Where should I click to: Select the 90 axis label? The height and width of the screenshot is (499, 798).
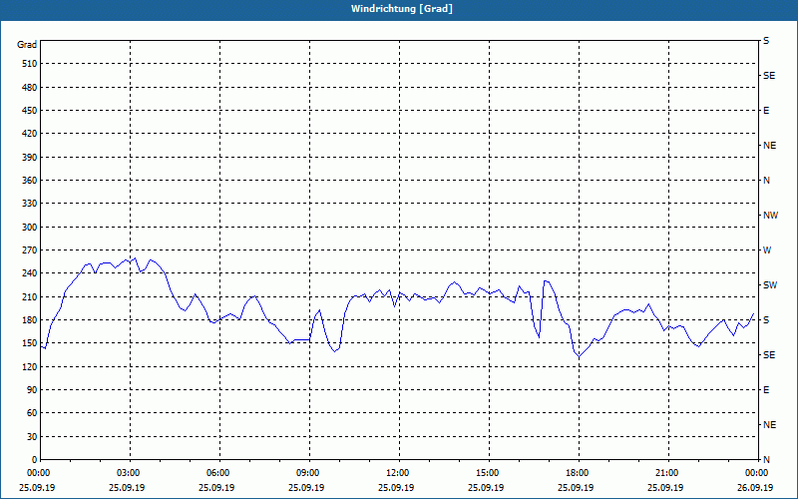[x=32, y=389]
